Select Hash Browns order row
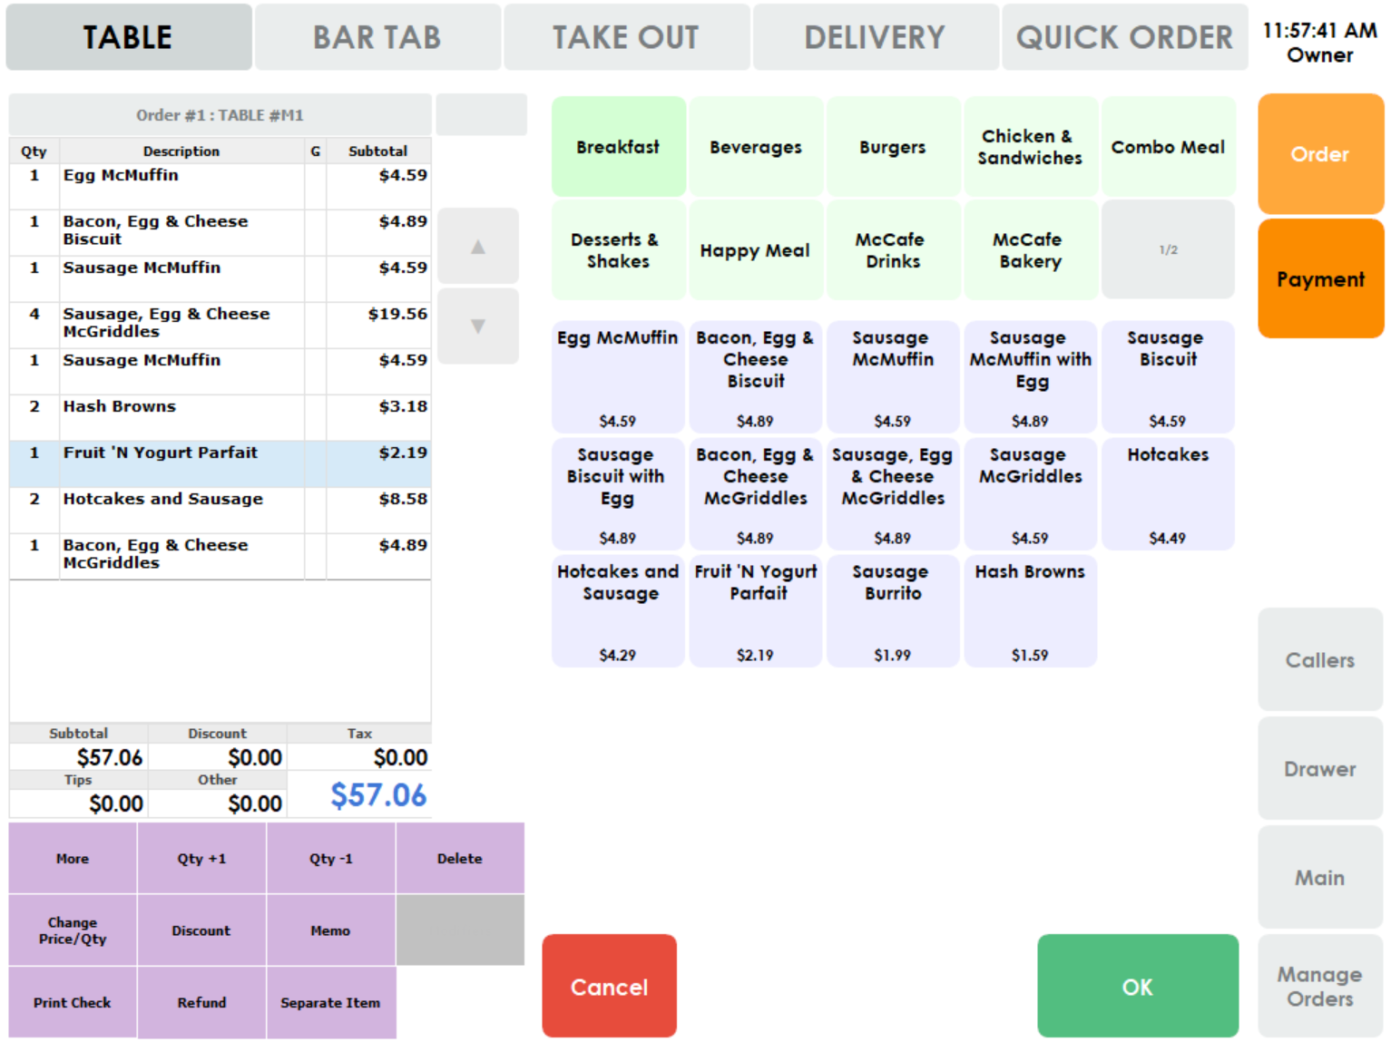 coord(220,418)
